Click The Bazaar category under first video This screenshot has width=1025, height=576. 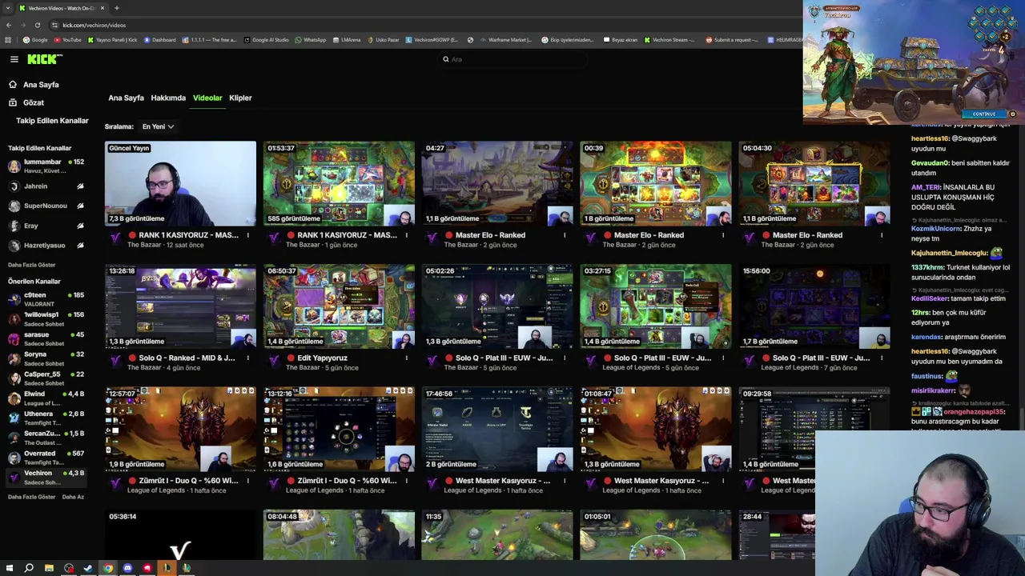click(143, 245)
